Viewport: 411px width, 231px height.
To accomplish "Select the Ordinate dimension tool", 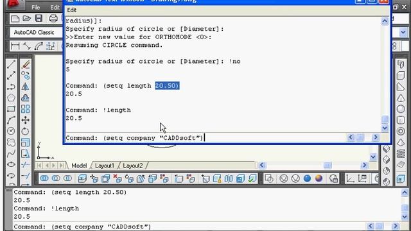I will coord(50,46).
